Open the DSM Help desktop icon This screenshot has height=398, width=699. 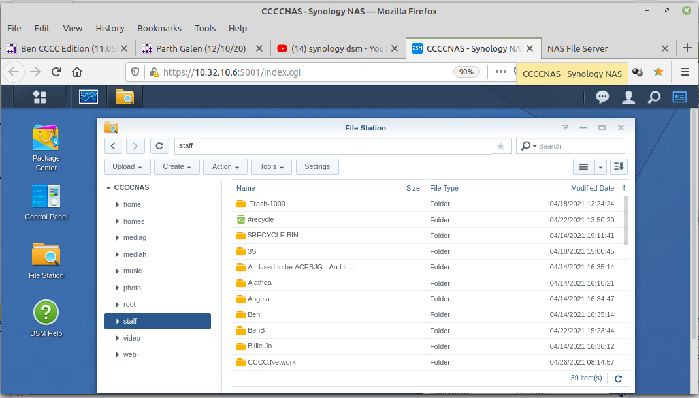[x=46, y=318]
